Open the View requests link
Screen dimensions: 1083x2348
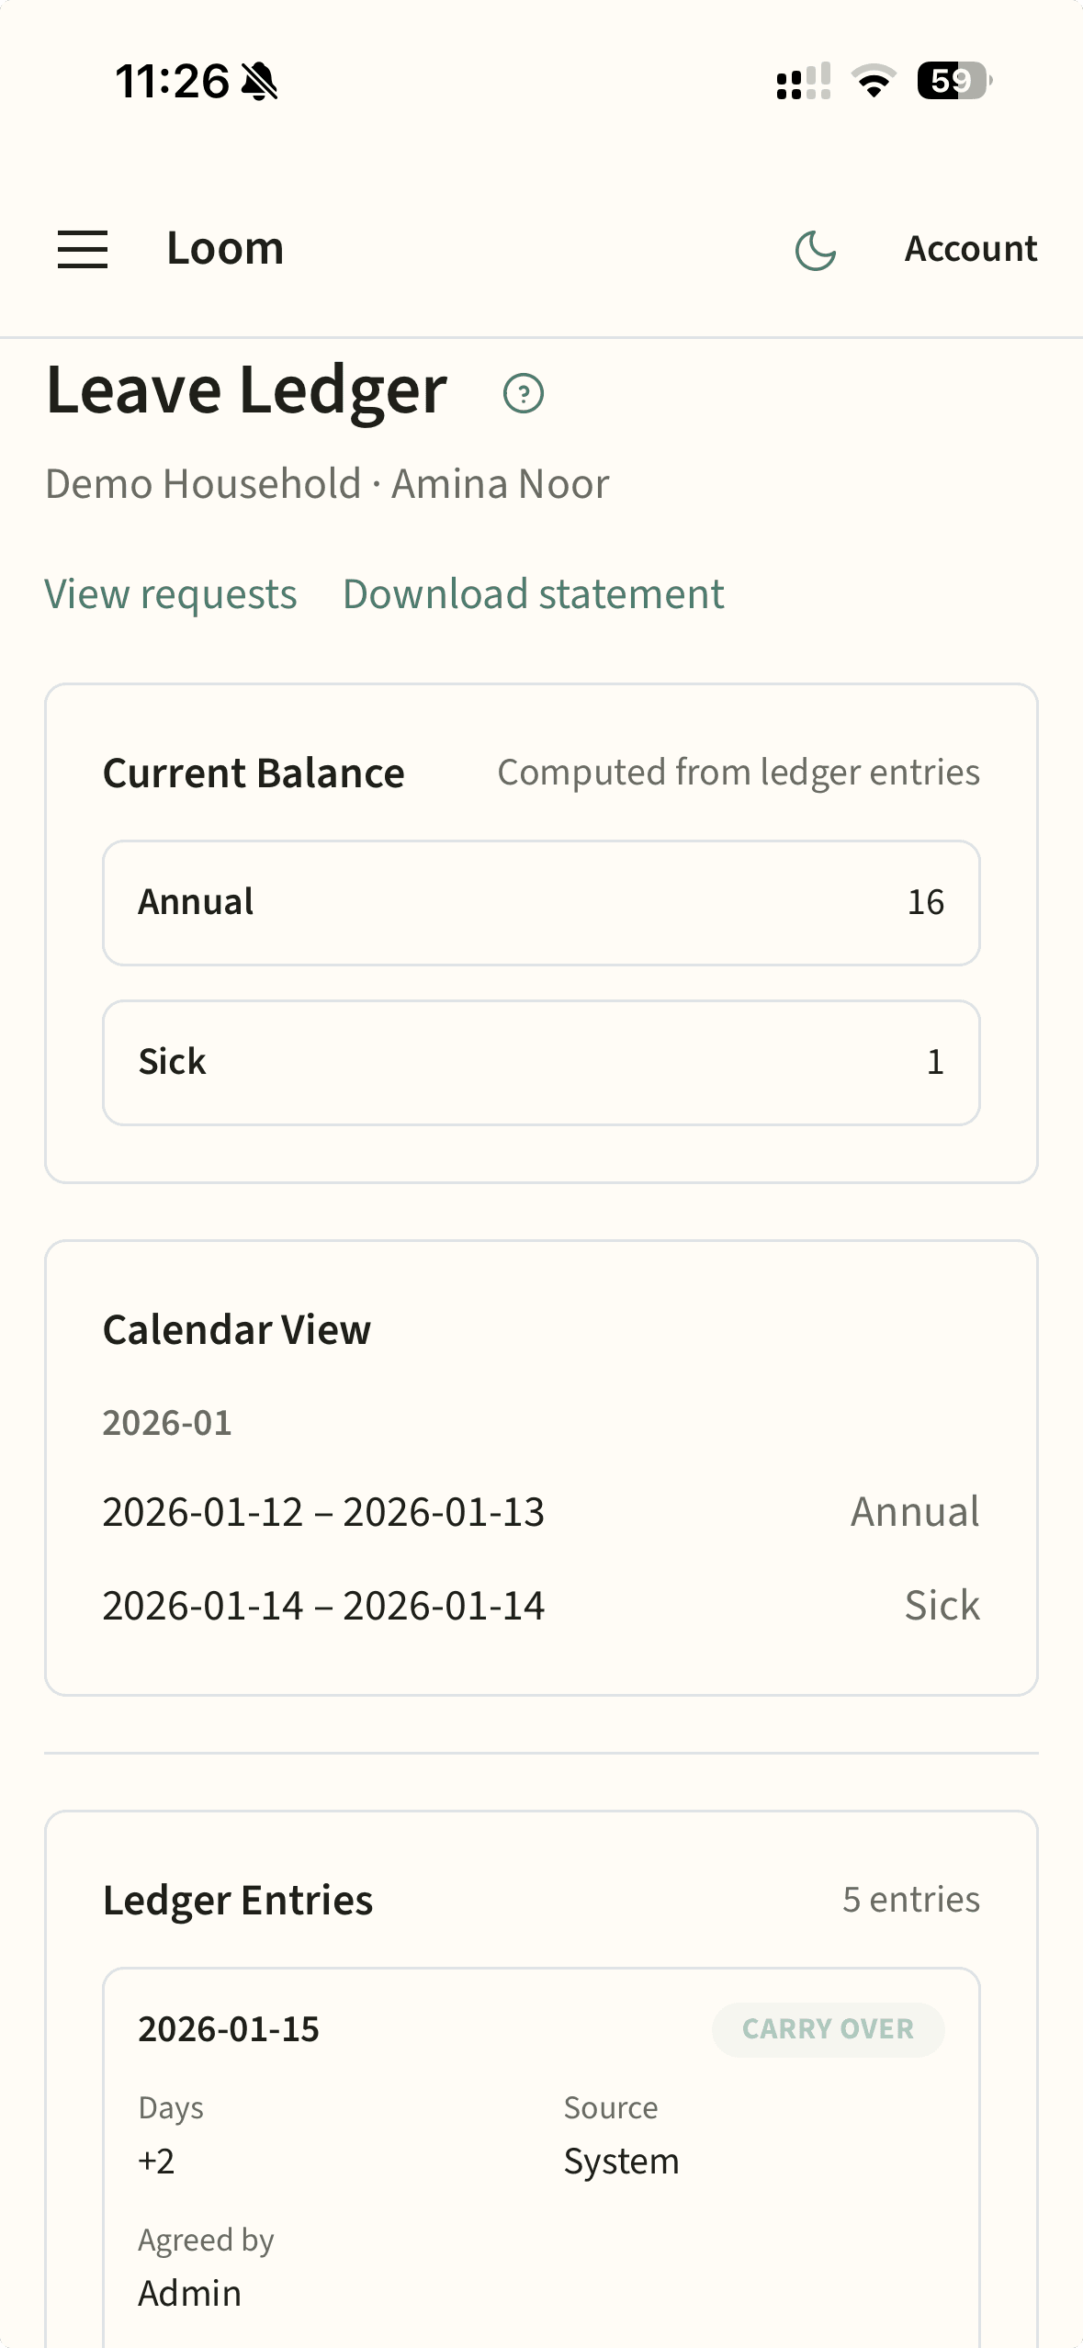pos(171,594)
